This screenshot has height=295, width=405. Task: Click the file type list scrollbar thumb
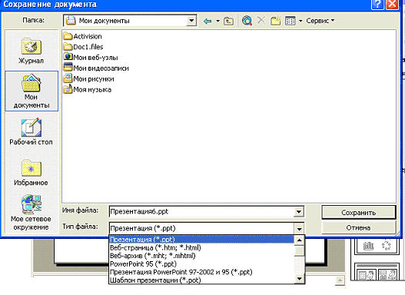pyautogui.click(x=299, y=250)
